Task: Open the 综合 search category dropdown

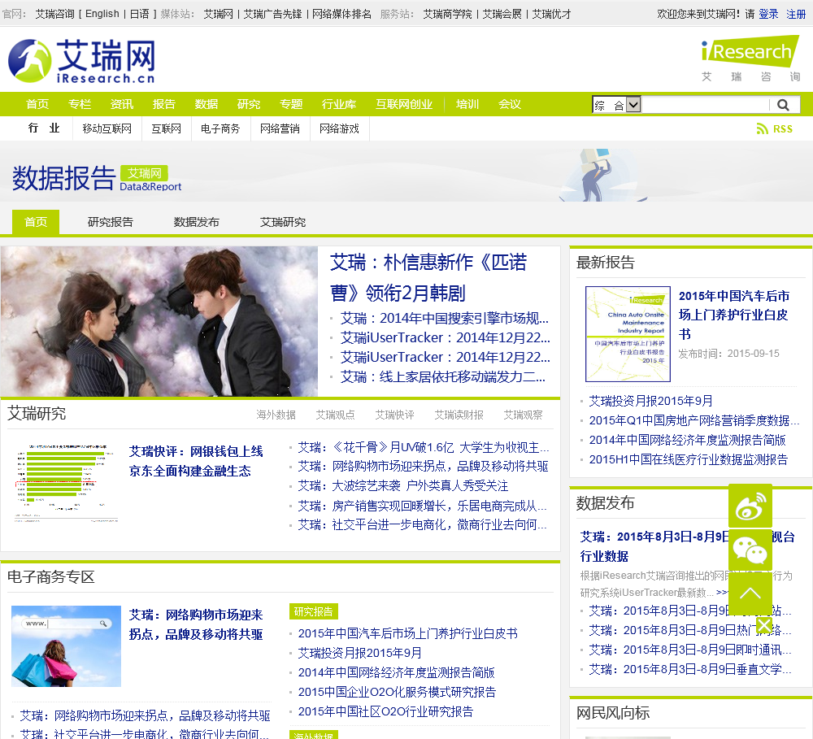Action: (617, 105)
